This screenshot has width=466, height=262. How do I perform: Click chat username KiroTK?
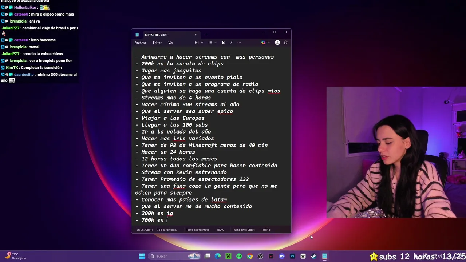click(x=12, y=68)
